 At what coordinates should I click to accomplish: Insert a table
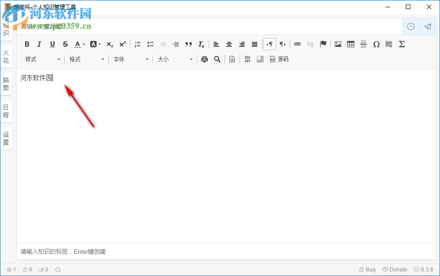[x=350, y=44]
